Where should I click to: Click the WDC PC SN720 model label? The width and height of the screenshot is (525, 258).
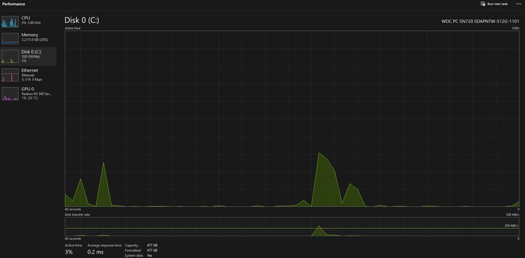point(480,21)
